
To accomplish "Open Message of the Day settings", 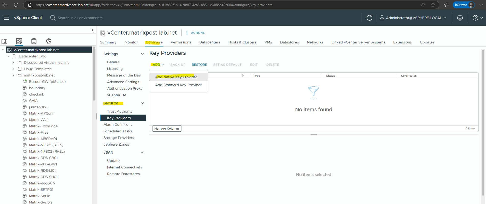I will pyautogui.click(x=124, y=75).
